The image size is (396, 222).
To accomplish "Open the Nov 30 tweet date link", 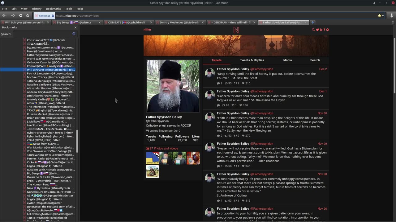I will pos(322,113).
